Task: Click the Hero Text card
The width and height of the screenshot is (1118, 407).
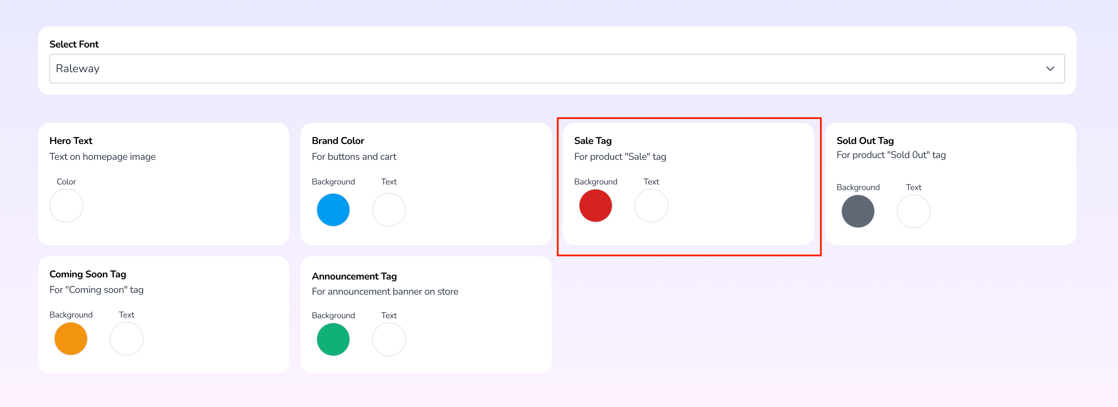Action: pos(163,184)
